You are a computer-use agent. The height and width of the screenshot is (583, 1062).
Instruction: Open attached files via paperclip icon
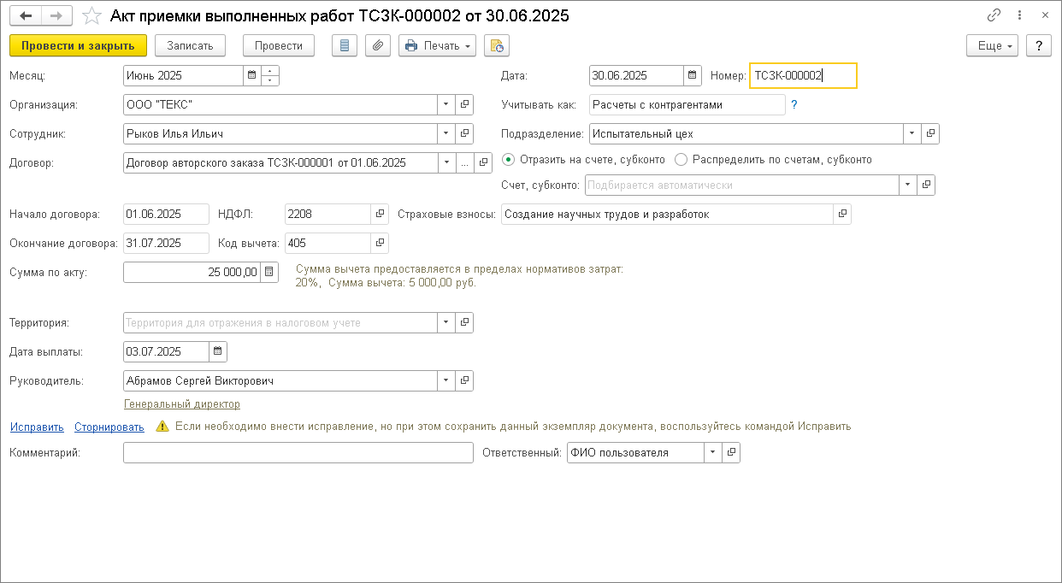[377, 45]
